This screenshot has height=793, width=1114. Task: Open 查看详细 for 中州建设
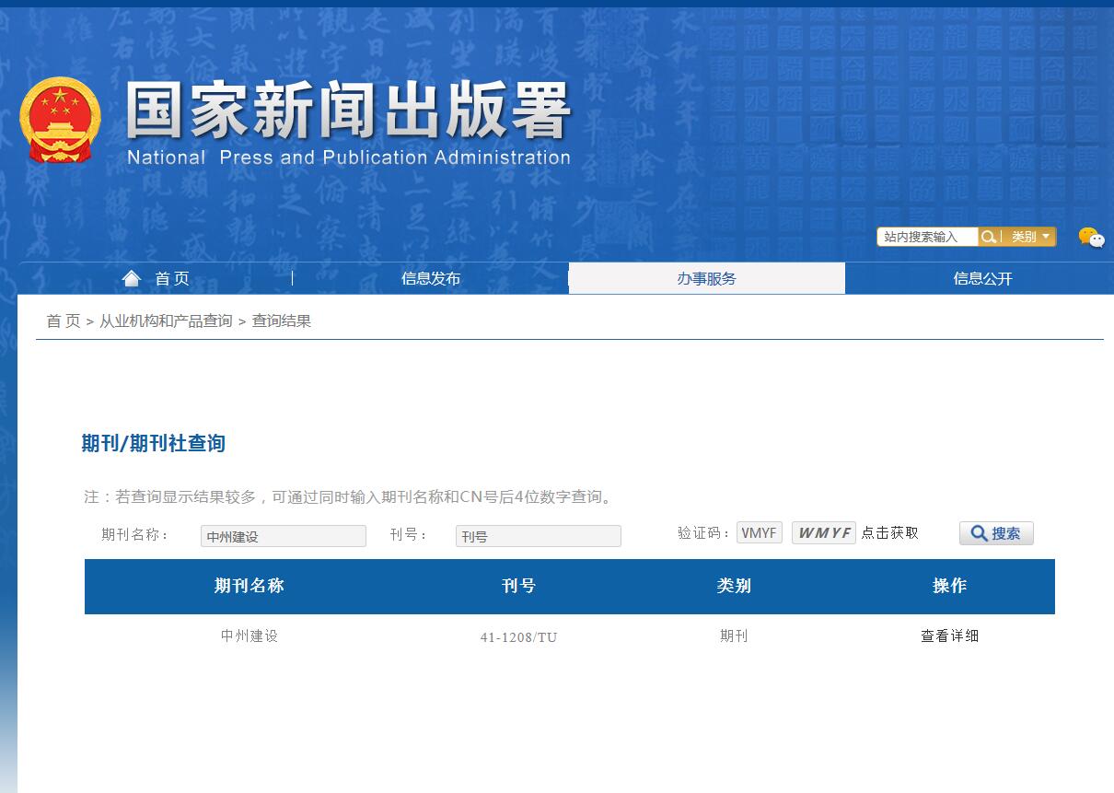pyautogui.click(x=950, y=636)
